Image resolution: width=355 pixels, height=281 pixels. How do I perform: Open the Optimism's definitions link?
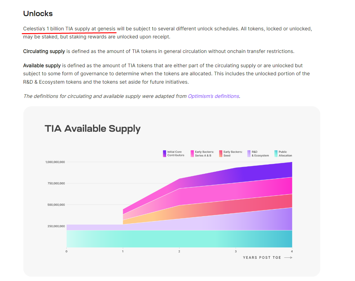[213, 96]
